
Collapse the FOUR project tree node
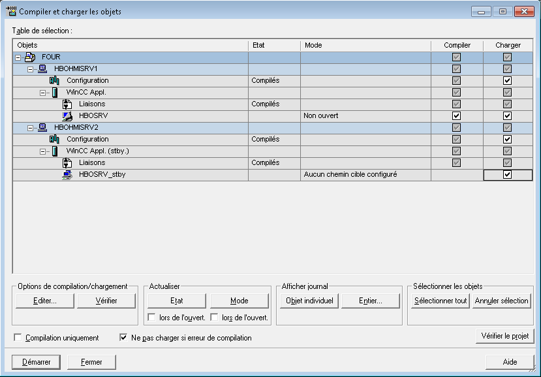point(18,57)
